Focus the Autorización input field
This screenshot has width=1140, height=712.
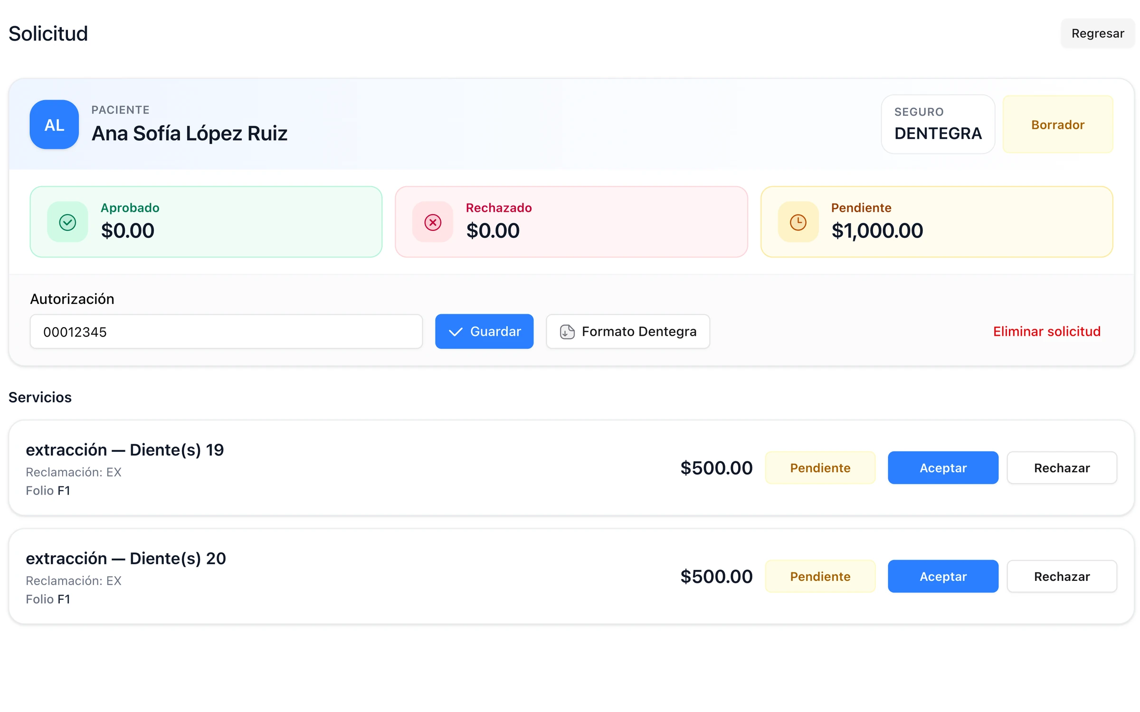pyautogui.click(x=226, y=332)
